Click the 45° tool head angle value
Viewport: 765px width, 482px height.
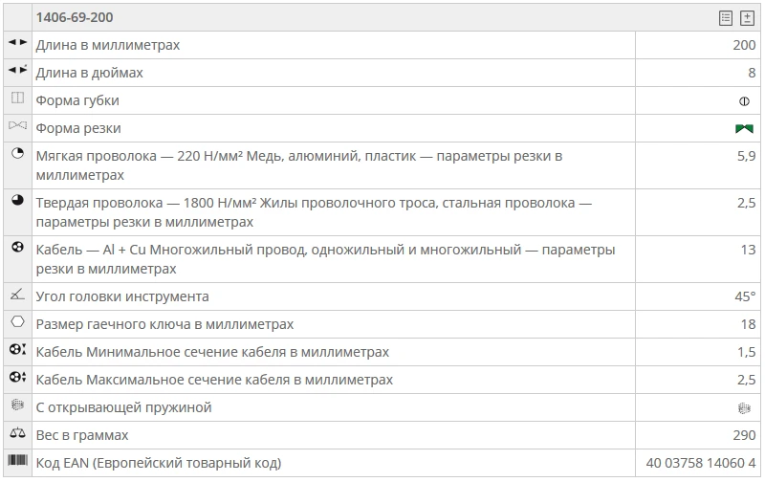click(745, 296)
